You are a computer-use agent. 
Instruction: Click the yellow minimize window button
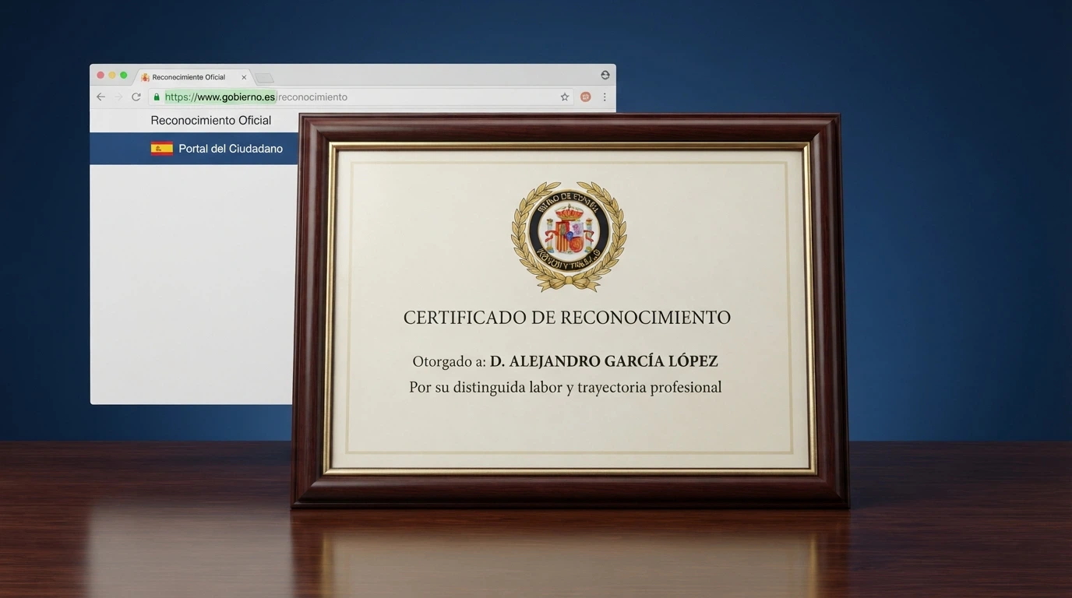(112, 76)
